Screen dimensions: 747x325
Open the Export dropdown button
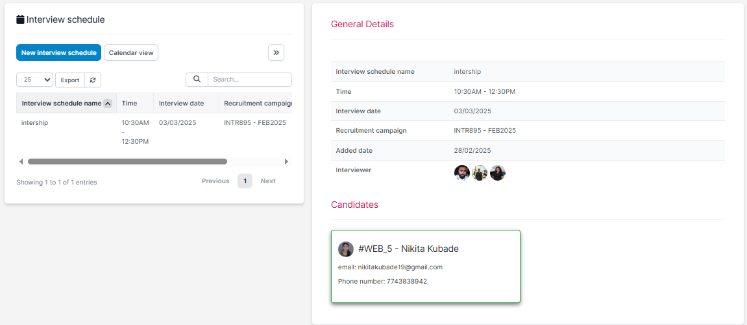[x=70, y=80]
